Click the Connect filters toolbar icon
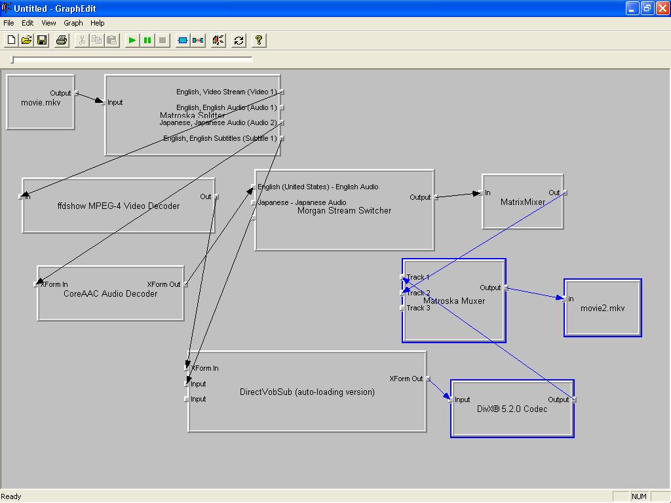The width and height of the screenshot is (671, 503). pos(198,40)
